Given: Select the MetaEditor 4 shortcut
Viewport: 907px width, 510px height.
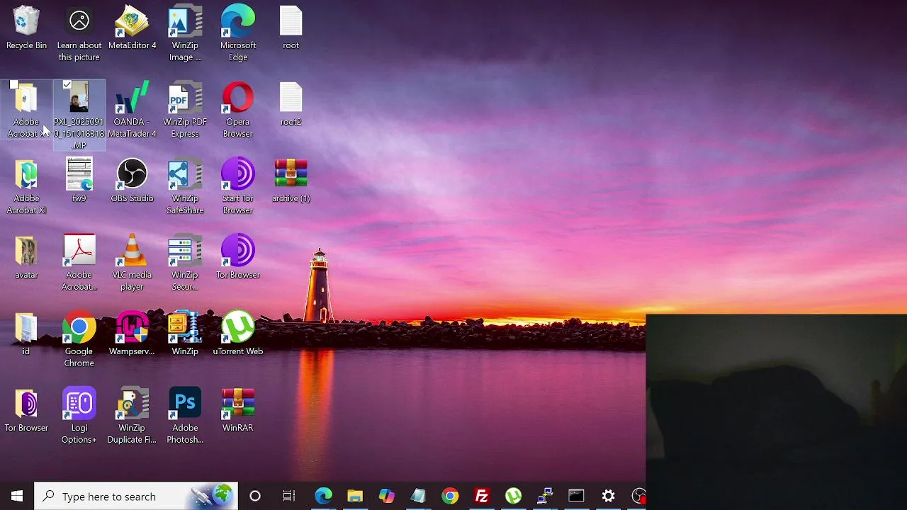Looking at the screenshot, I should [132, 28].
